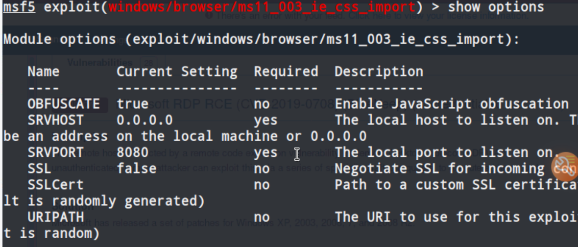578x247 pixels.
Task: Click the 'Name' column header
Action: point(44,72)
